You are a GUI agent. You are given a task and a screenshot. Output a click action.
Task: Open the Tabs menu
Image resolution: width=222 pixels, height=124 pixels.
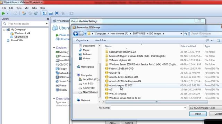34,8
